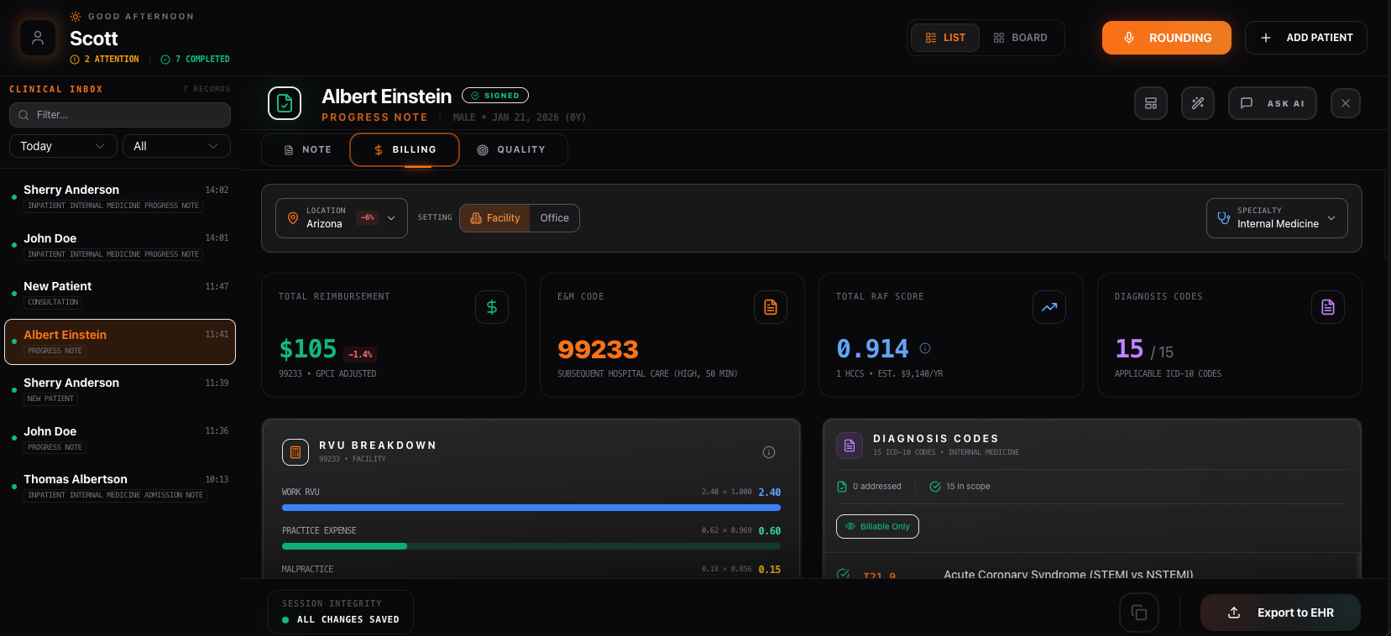
Task: Click the RAF score trend arrow icon
Action: click(x=1048, y=307)
